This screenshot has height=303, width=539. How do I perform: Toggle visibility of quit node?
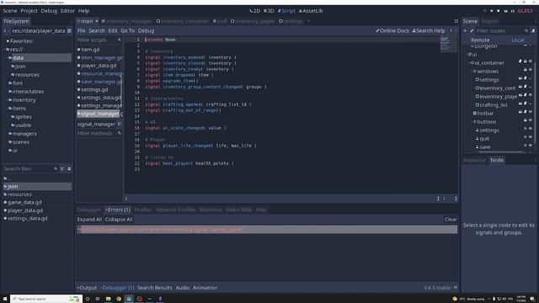[x=531, y=137]
